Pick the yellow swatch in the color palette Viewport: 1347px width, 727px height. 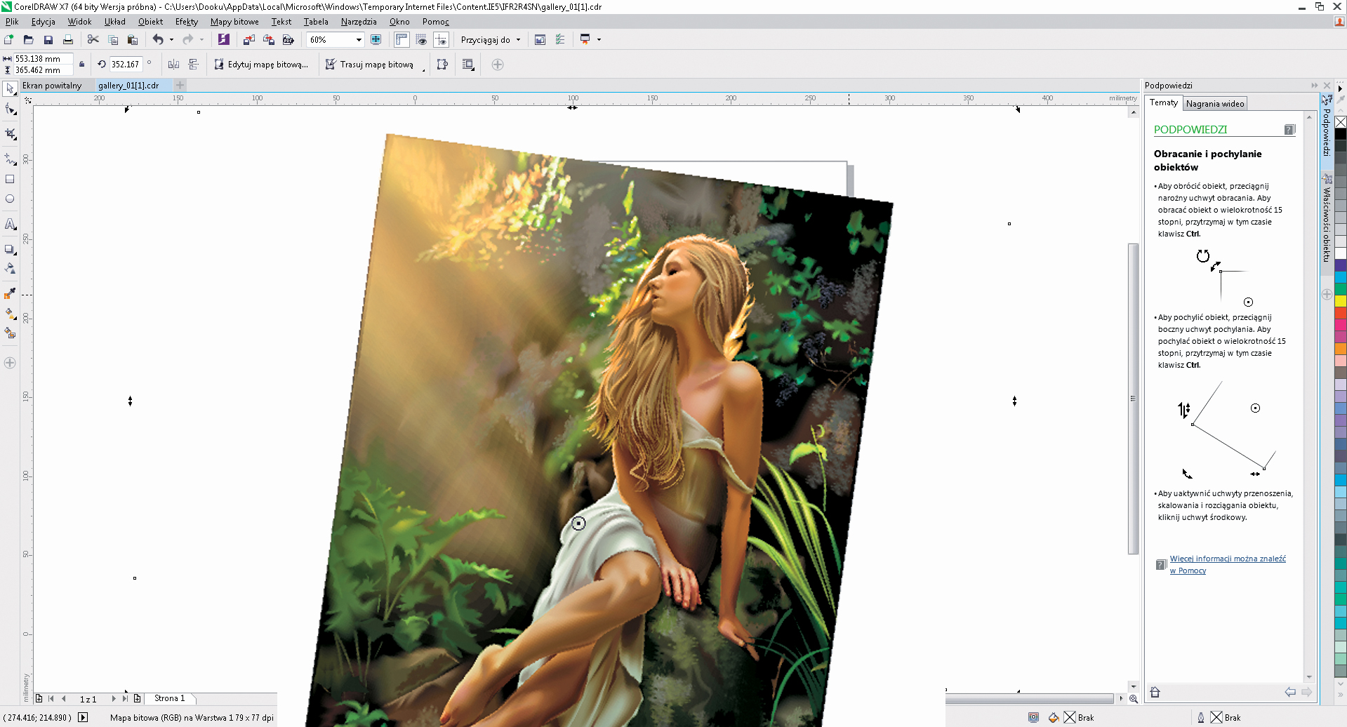click(x=1340, y=300)
